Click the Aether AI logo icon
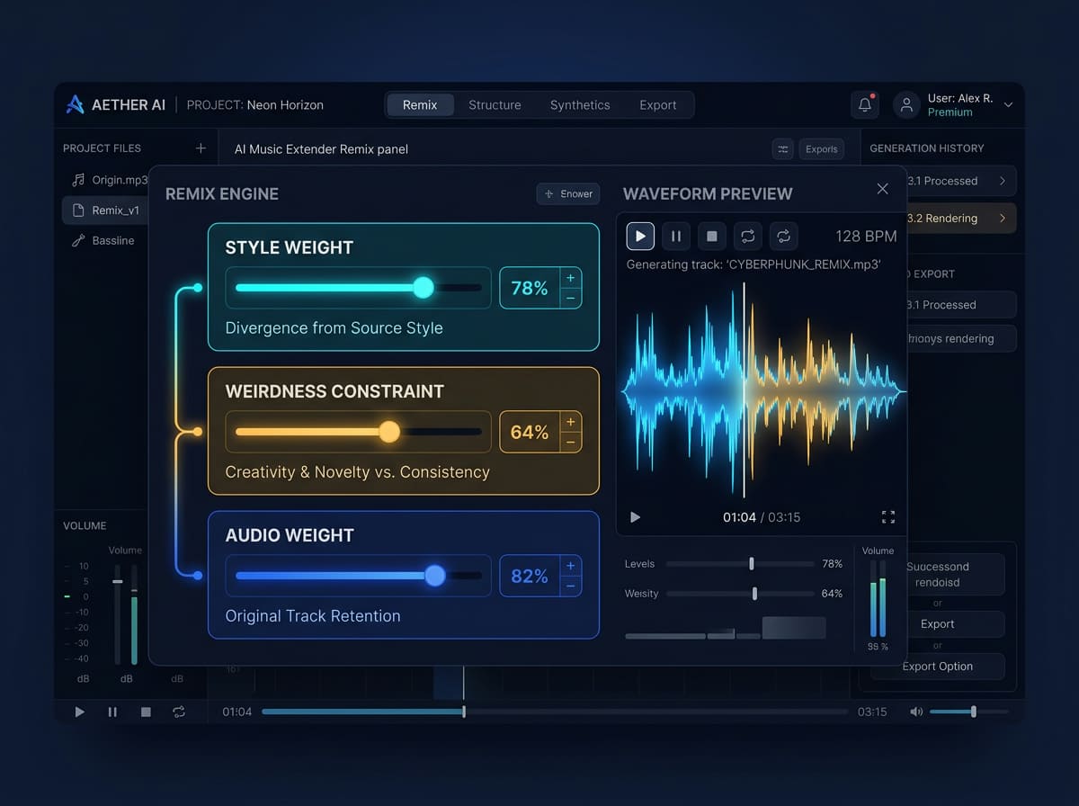Screen dimensions: 1079x806 click(75, 104)
